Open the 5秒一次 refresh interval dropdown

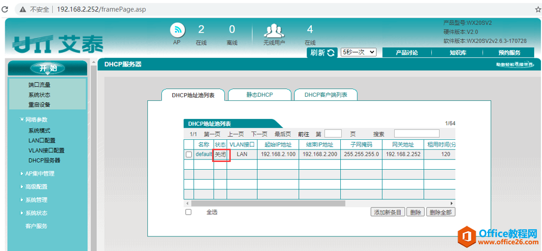(358, 52)
